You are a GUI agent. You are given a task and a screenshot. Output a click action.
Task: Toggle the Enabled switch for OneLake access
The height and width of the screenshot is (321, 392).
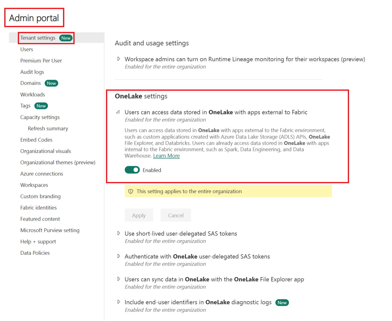coord(132,170)
